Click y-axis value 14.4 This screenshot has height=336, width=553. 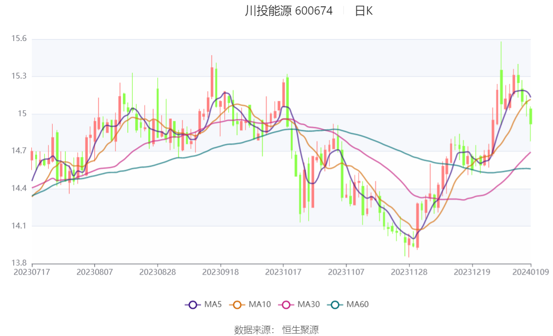19,188
